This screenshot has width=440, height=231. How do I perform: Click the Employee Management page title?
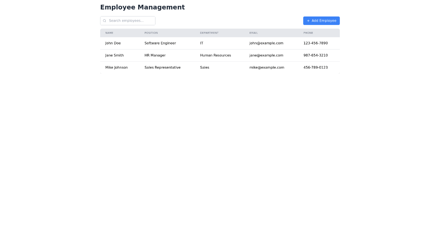[x=143, y=7]
